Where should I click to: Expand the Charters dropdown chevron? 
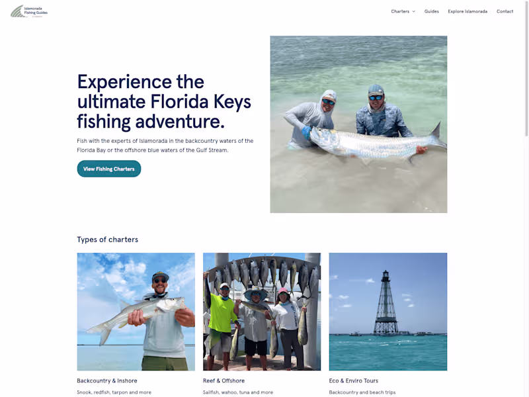click(414, 11)
